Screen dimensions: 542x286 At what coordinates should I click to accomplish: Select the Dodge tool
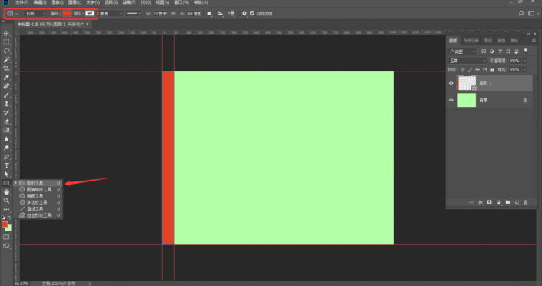point(6,148)
